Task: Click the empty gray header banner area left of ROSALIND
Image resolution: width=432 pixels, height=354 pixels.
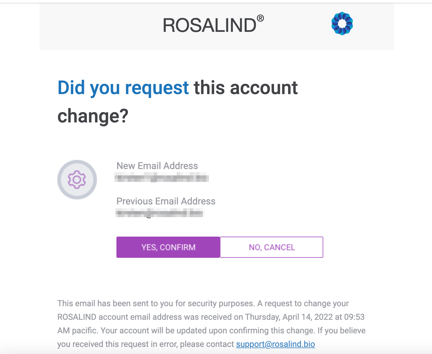Action: click(100, 27)
